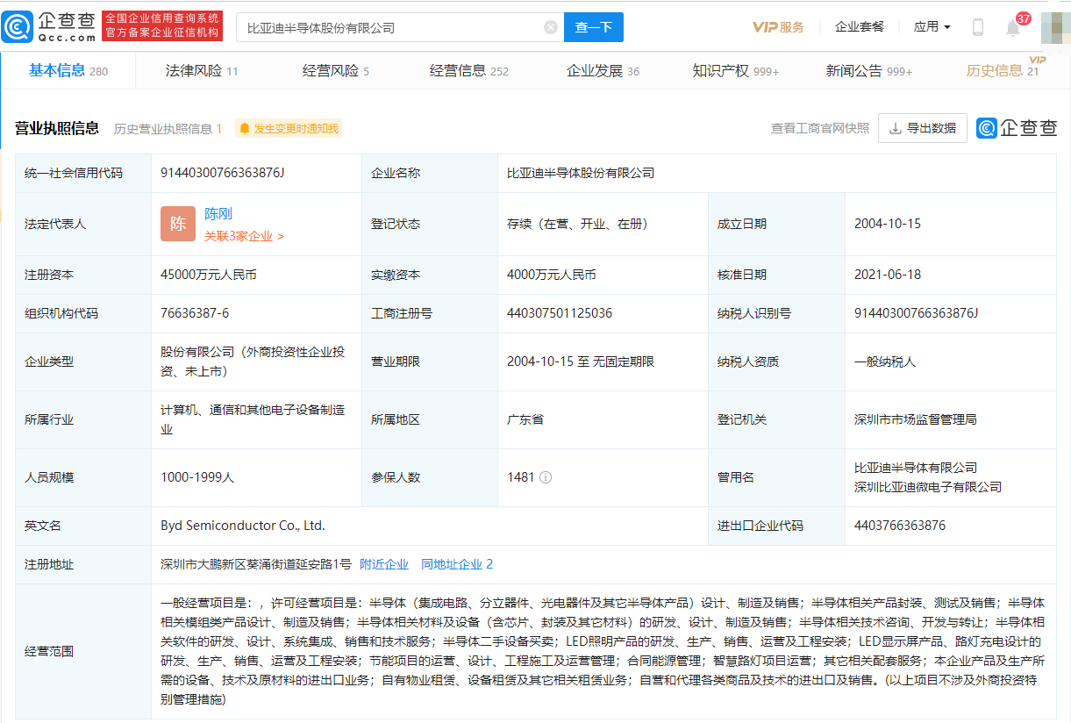Expand the 应用 dropdown
This screenshot has width=1071, height=723.
pos(932,27)
